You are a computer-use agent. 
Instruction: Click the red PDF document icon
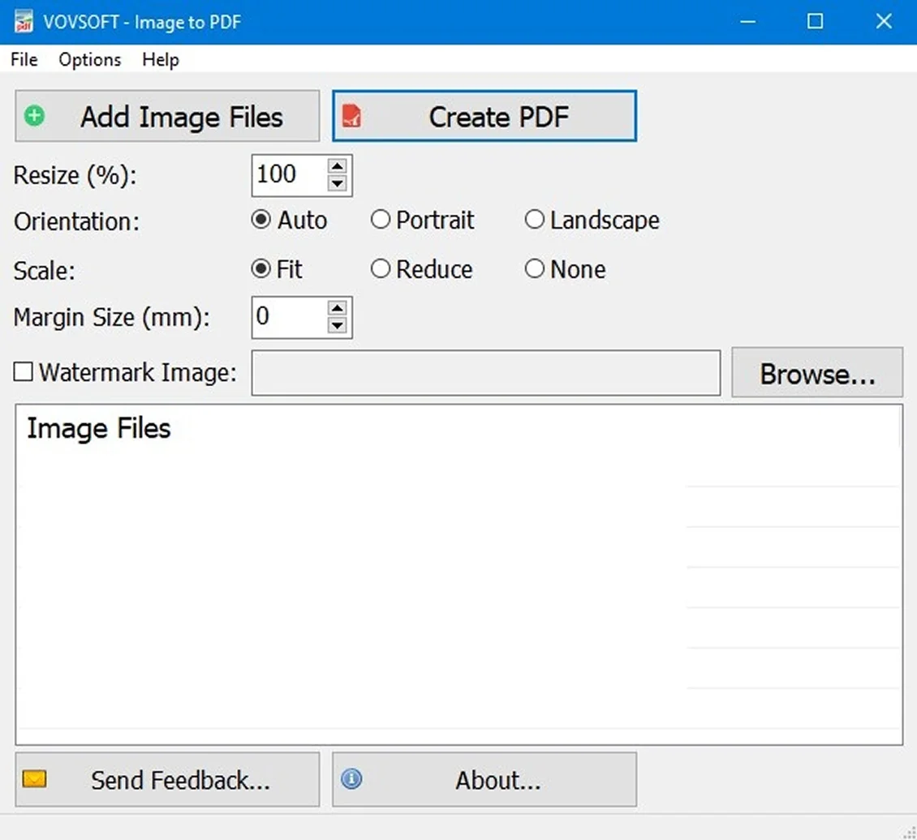coord(351,116)
